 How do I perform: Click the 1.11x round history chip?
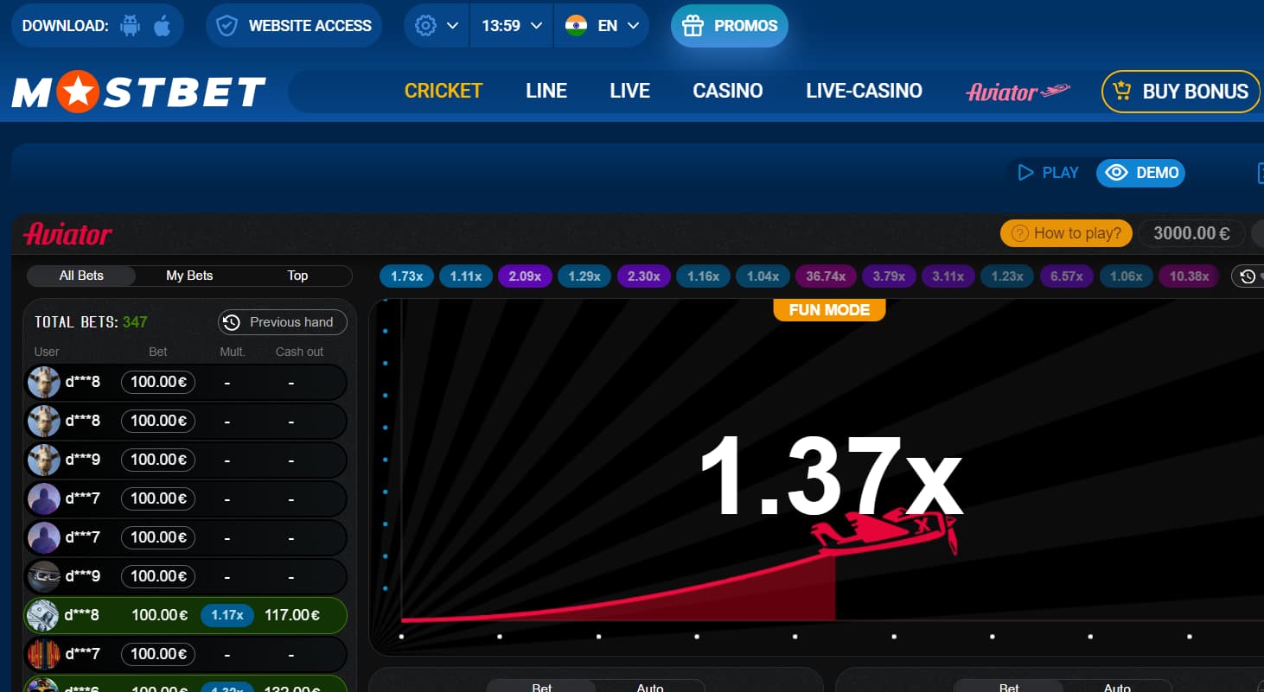point(466,276)
